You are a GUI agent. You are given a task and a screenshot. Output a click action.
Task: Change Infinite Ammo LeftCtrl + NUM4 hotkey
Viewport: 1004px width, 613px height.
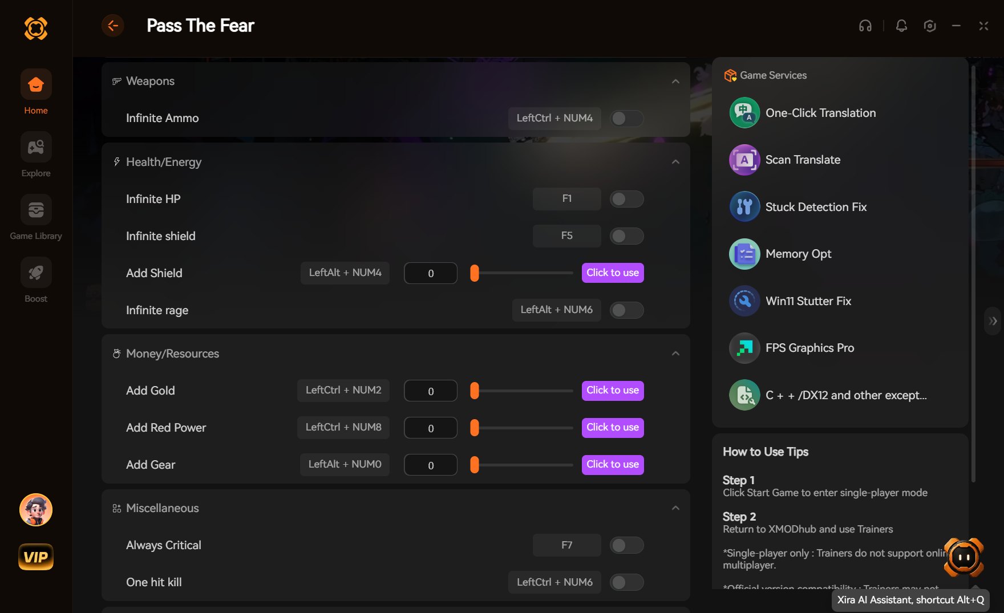click(x=554, y=118)
